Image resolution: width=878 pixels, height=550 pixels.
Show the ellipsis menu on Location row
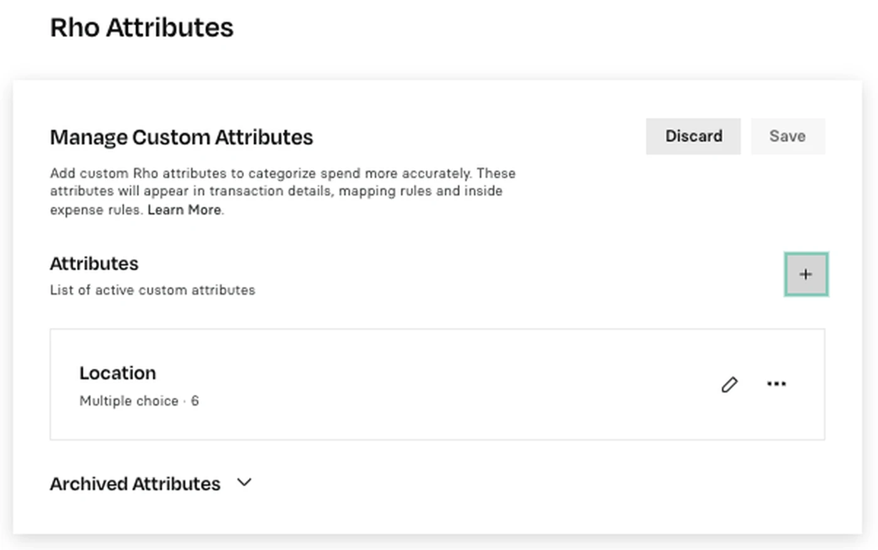(x=776, y=384)
